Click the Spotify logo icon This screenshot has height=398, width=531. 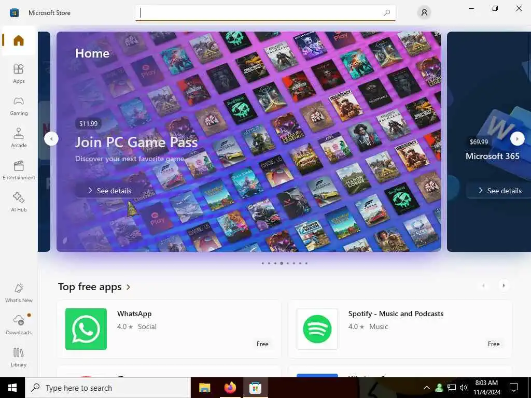click(317, 329)
